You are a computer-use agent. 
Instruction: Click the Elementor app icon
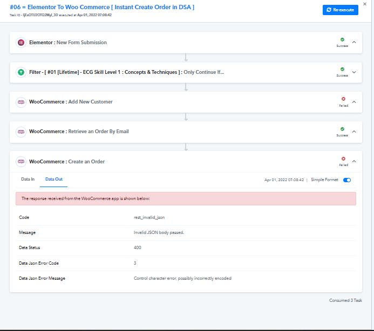tap(21, 43)
